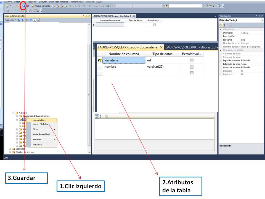
Task: Click the database connect icon in object explorer
Action: [18, 20]
